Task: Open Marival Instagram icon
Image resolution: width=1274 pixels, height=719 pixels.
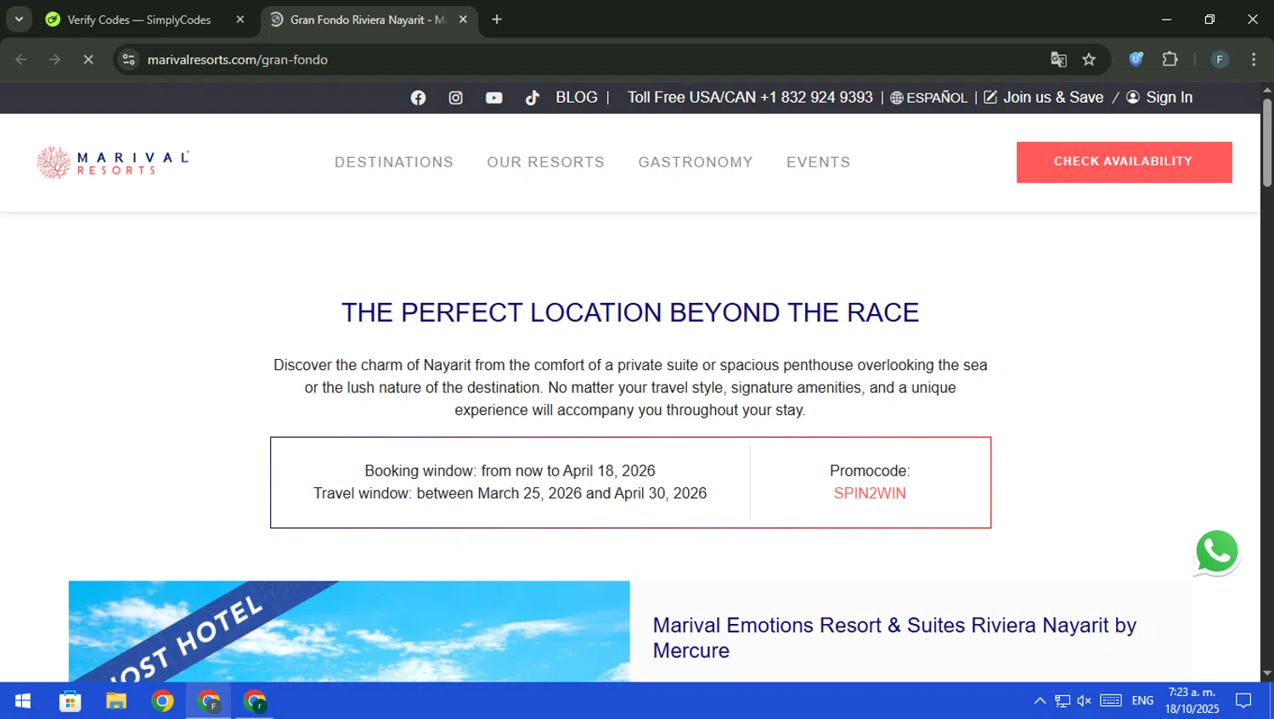Action: (455, 98)
